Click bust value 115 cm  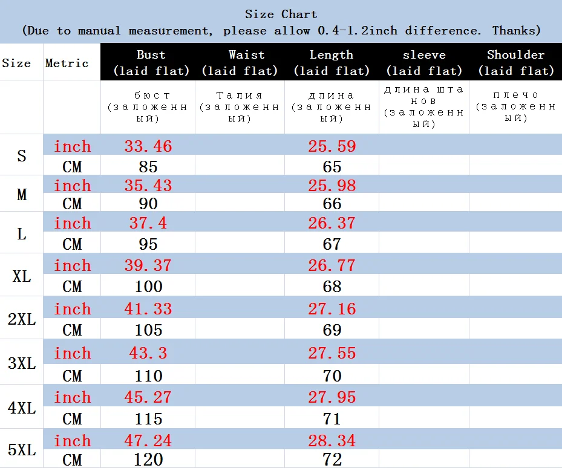pos(148,418)
